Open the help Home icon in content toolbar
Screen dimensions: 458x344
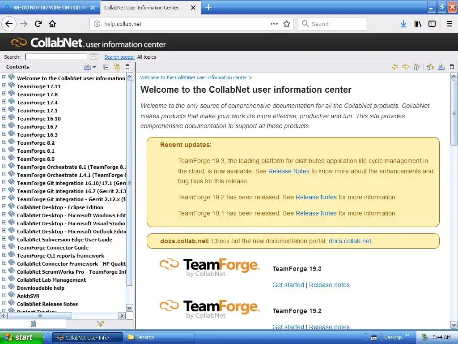click(x=416, y=67)
